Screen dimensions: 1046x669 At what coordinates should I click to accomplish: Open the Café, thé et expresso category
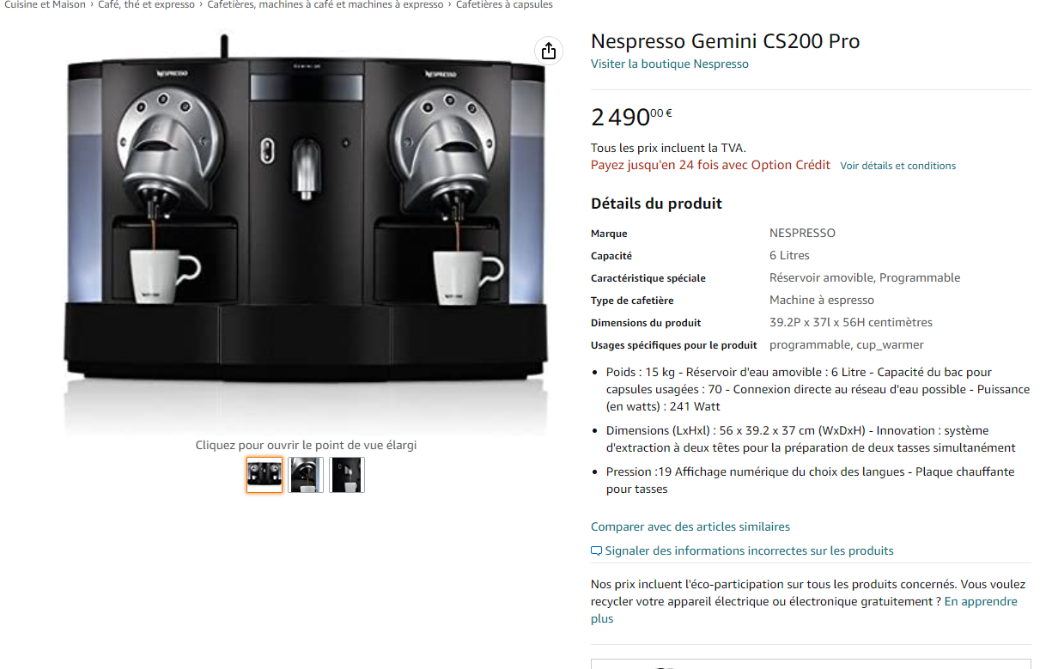tap(145, 5)
